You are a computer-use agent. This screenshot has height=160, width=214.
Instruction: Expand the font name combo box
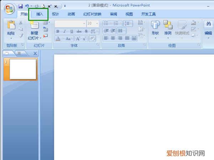click(x=84, y=23)
